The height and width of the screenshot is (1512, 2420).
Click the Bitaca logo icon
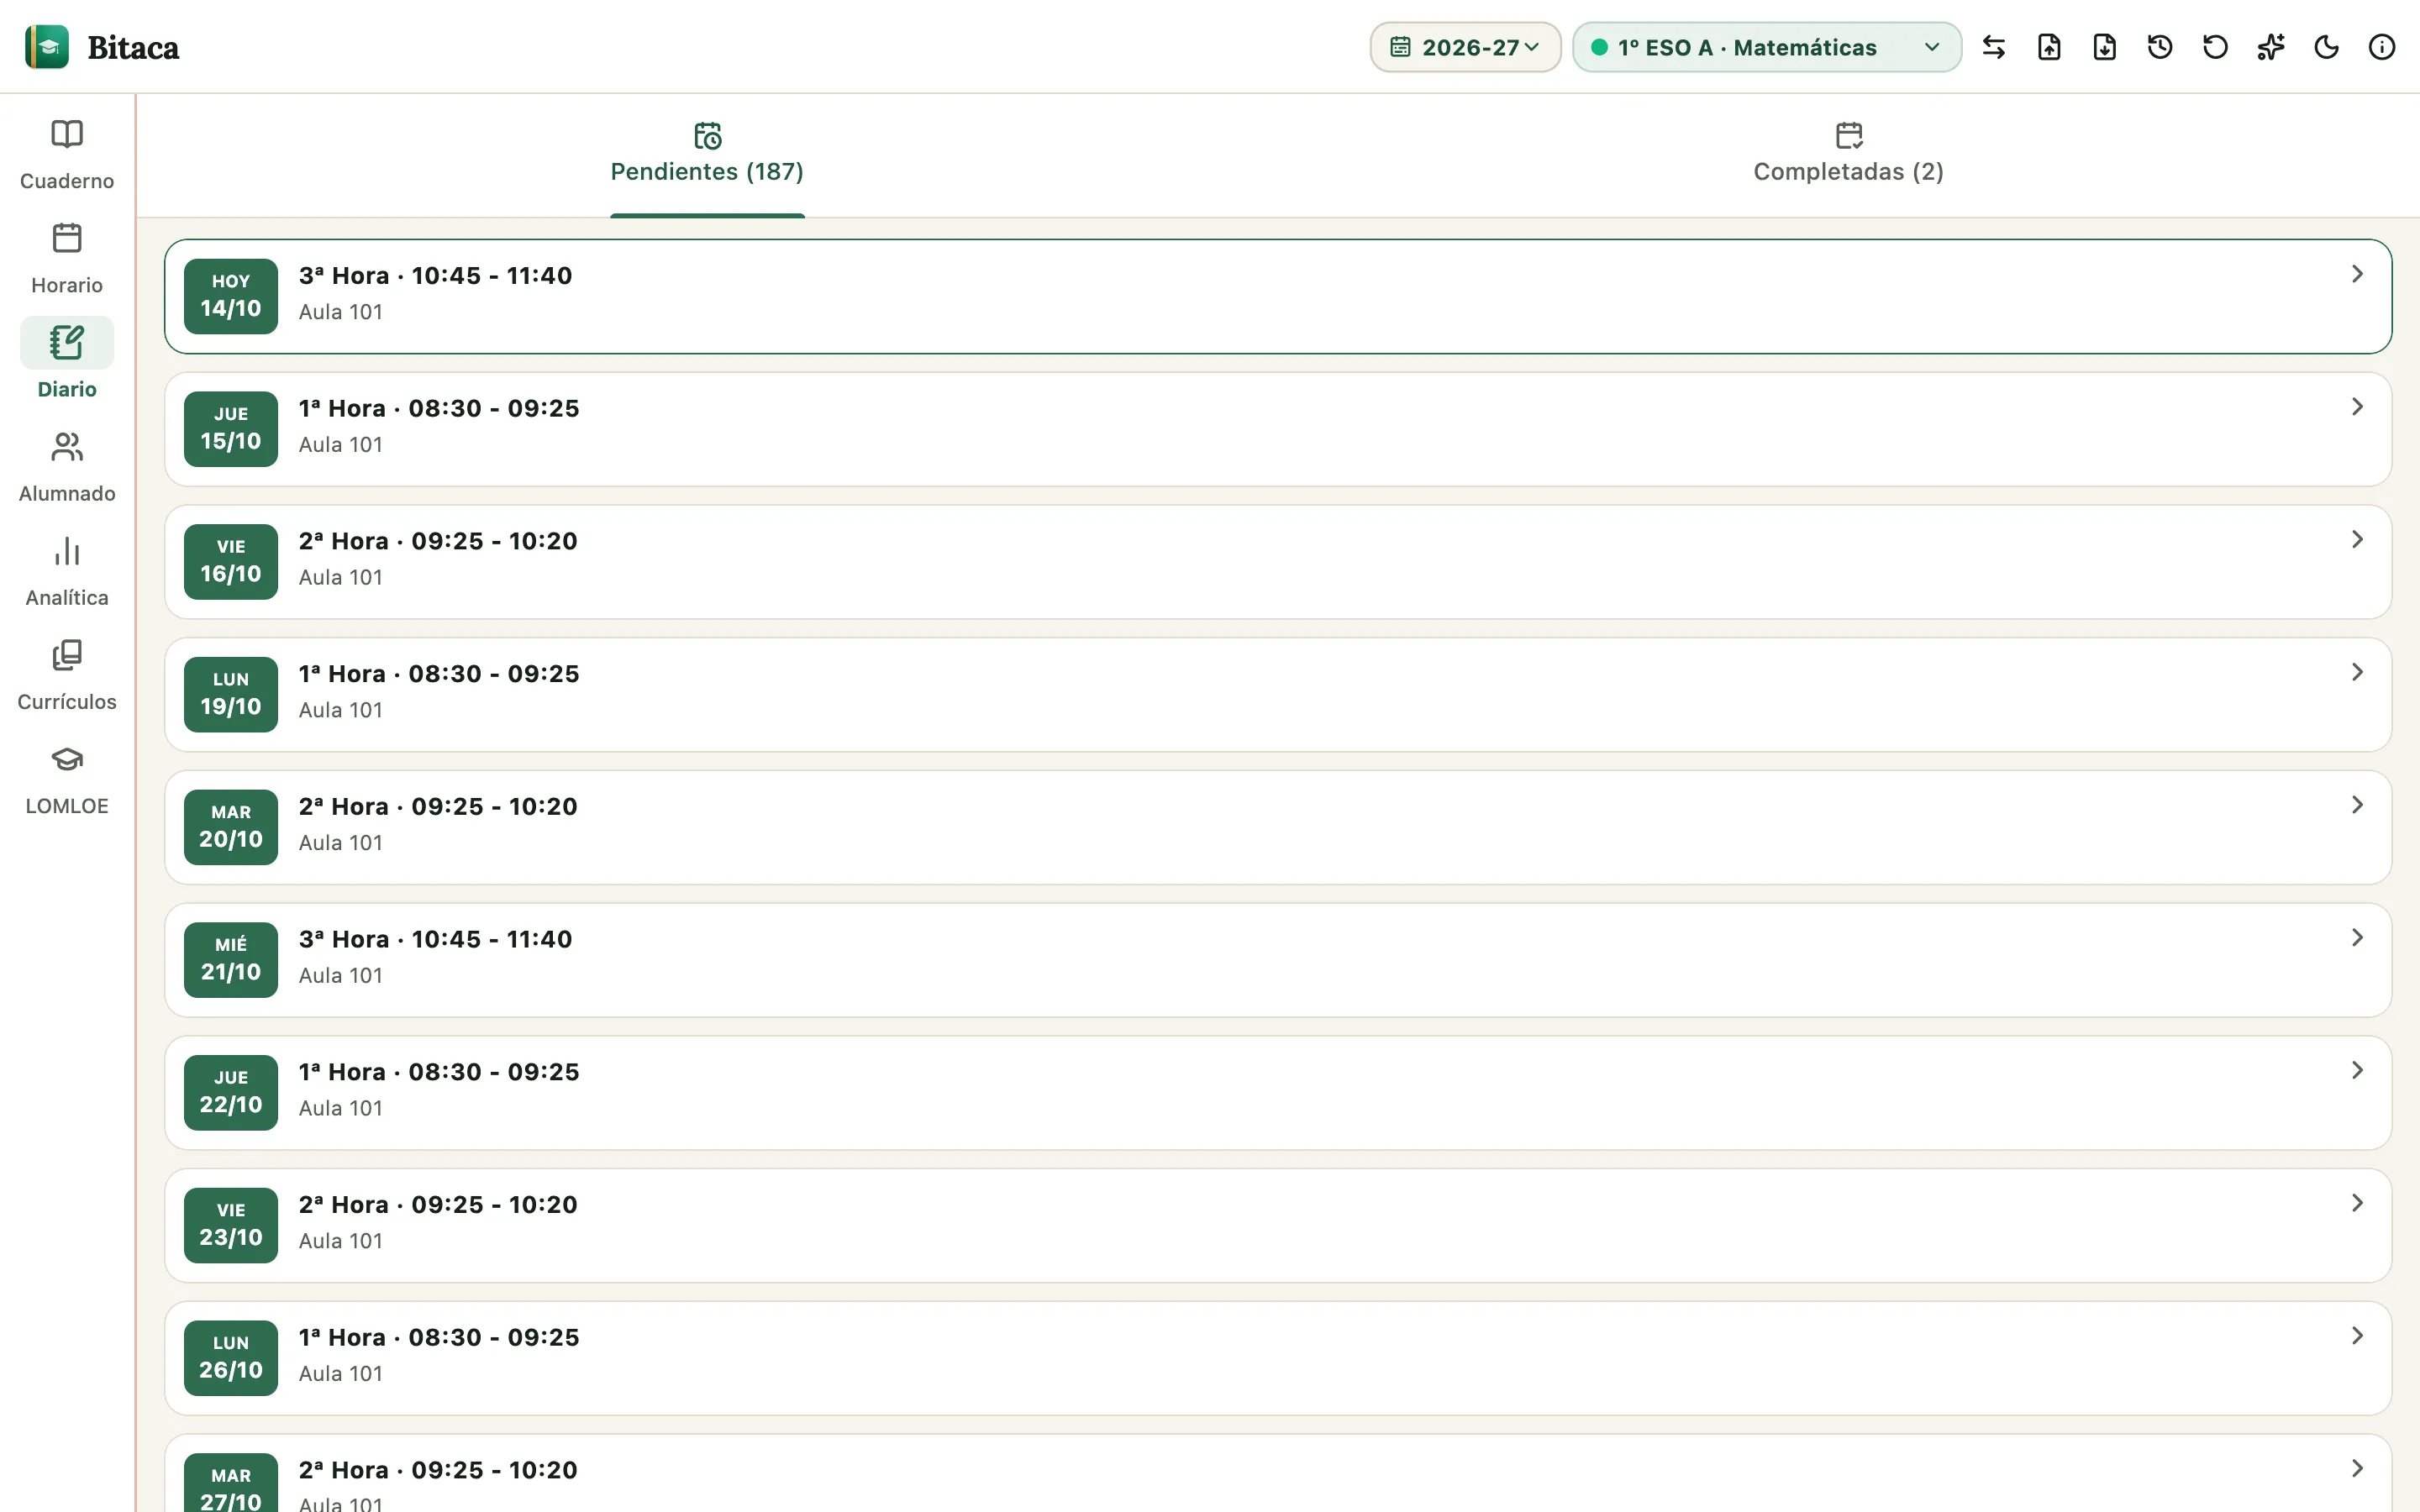coord(47,47)
